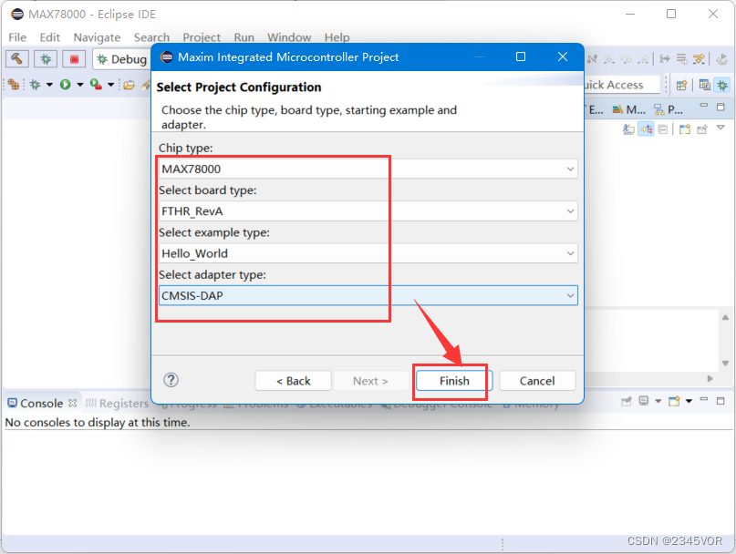Click Open New View icon in view toolbar
The height and width of the screenshot is (554, 736).
click(x=685, y=129)
